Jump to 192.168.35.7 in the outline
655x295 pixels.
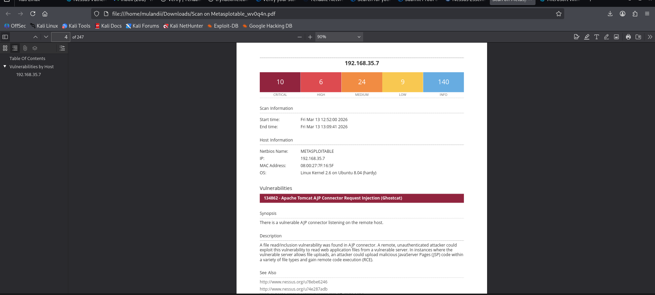click(x=28, y=74)
